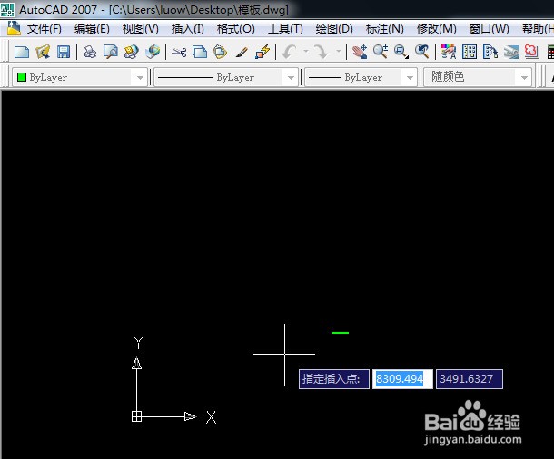Click the Undo arrow icon

pos(289,52)
